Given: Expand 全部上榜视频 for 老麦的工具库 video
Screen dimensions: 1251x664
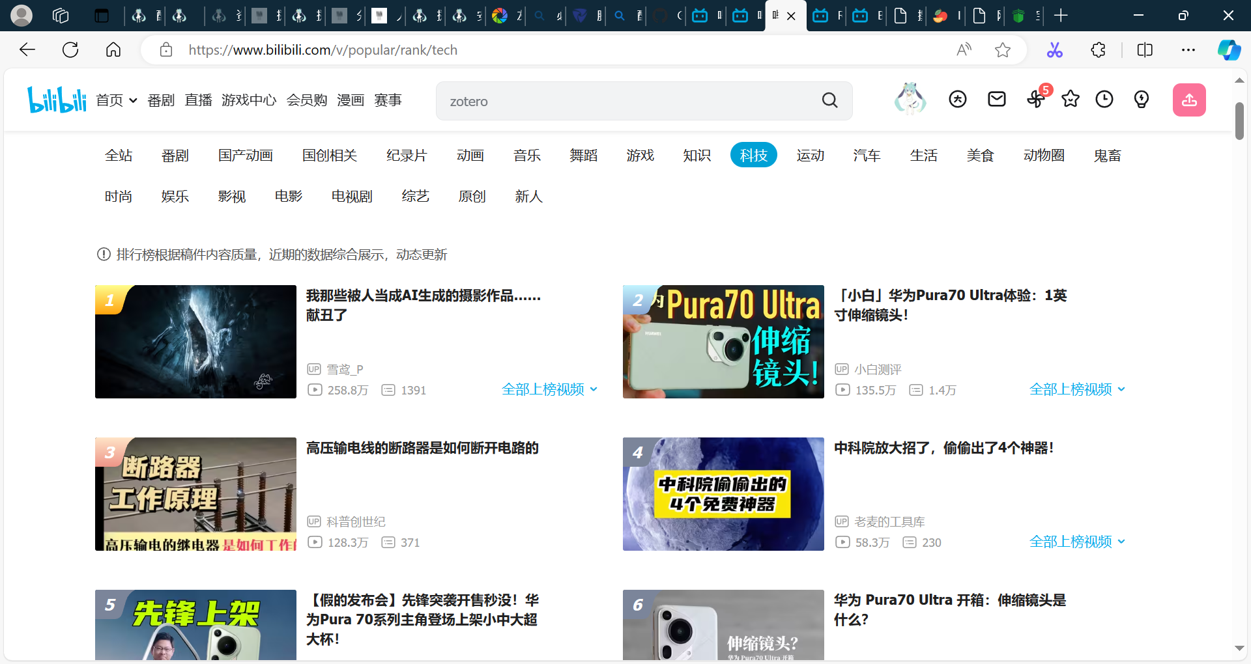Looking at the screenshot, I should tap(1078, 542).
